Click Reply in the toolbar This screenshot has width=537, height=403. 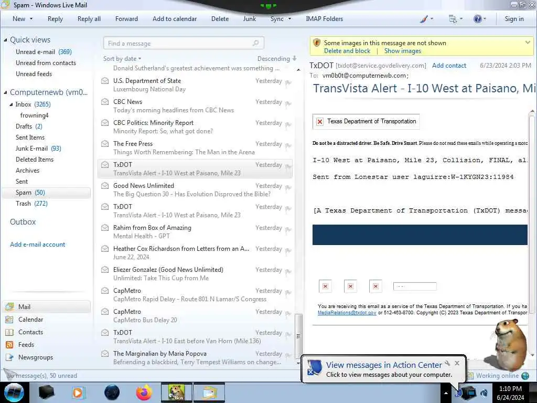click(x=55, y=19)
